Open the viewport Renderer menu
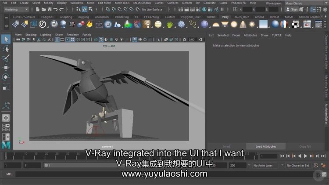Screen dimensions: 329x185 pyautogui.click(x=72, y=35)
